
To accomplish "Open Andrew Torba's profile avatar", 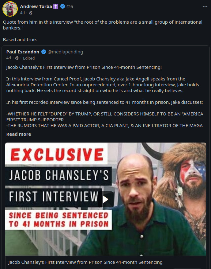I will (x=10, y=9).
